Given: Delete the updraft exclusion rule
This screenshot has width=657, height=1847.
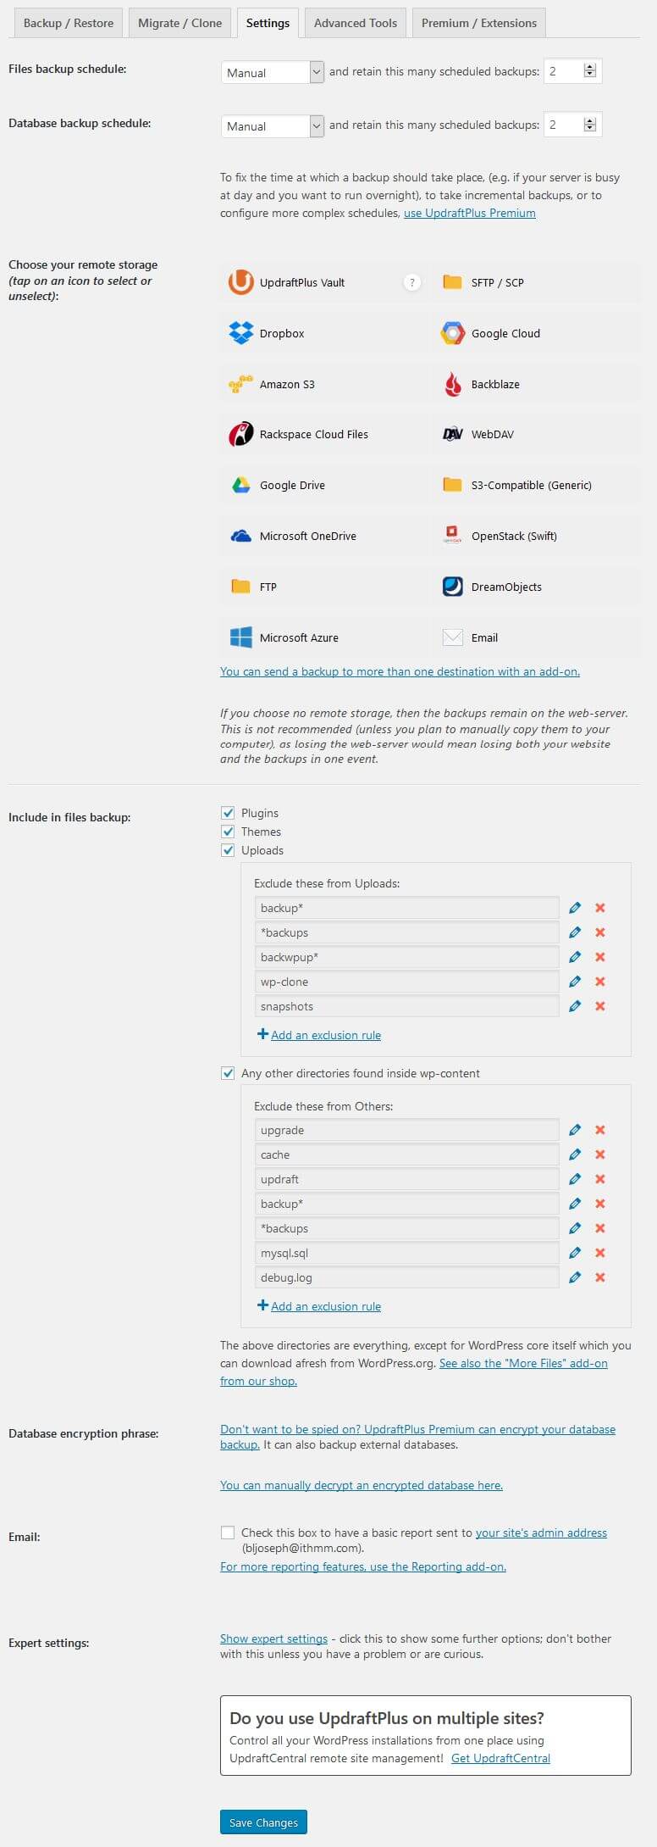Looking at the screenshot, I should pos(600,1179).
